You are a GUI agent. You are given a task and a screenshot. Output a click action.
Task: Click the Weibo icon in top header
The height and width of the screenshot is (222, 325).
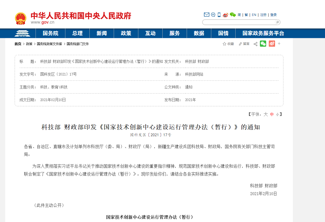pyautogui.click(x=225, y=15)
